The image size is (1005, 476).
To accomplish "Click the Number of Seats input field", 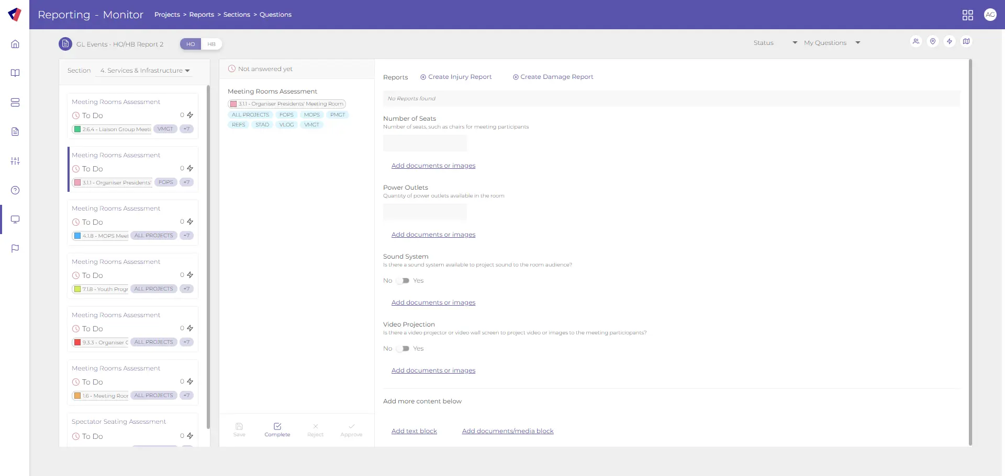I will 425,143.
